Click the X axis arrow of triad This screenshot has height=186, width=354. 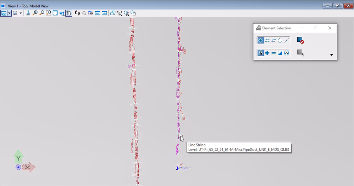coord(29,167)
